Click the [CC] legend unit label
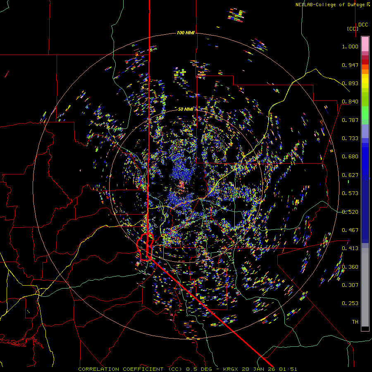The height and width of the screenshot is (372, 372). 353,29
